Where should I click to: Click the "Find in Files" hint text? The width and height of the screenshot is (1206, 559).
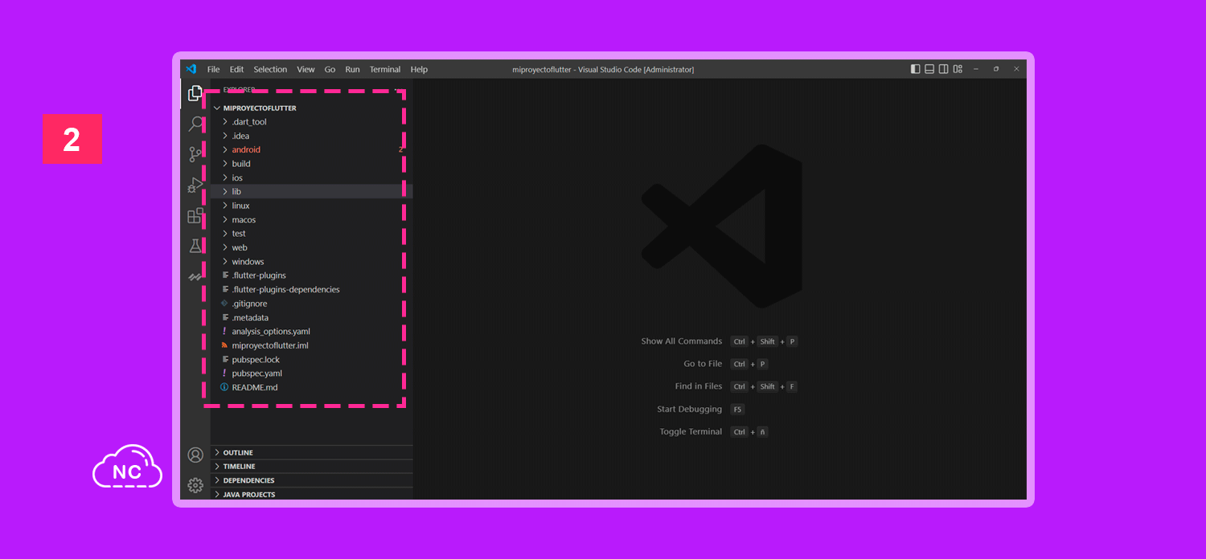[699, 386]
